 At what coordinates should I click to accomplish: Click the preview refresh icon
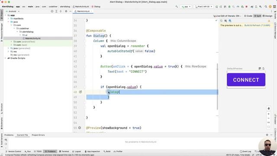click(x=221, y=21)
